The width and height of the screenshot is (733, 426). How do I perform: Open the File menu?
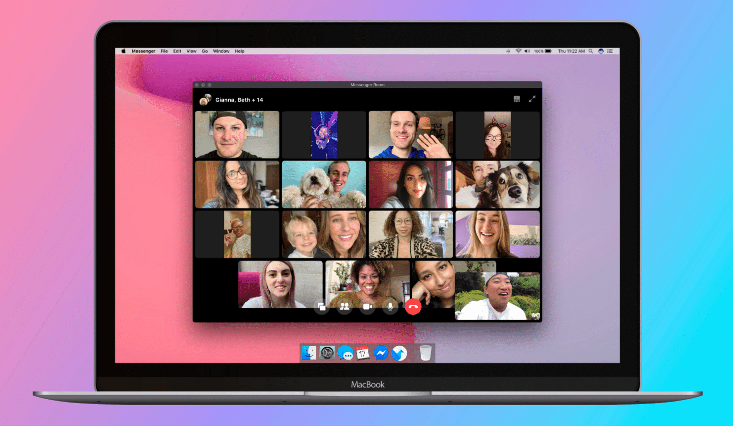(x=164, y=51)
